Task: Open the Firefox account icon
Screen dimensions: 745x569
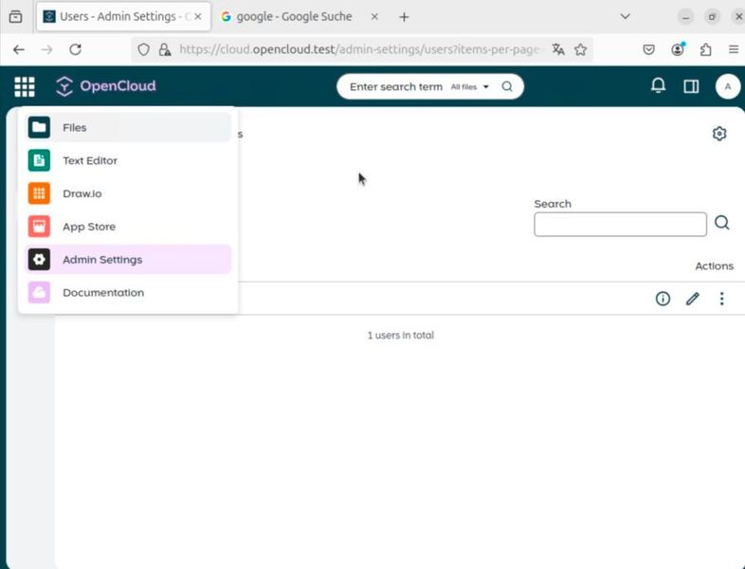Action: pyautogui.click(x=678, y=49)
